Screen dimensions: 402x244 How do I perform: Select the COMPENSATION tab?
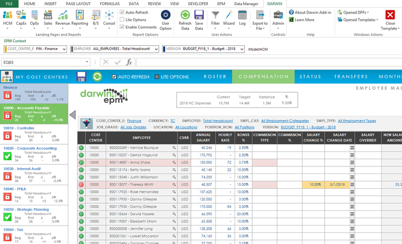pos(263,77)
